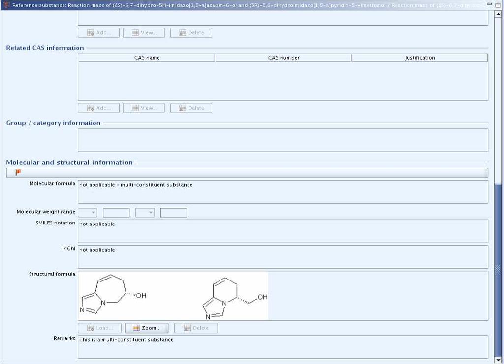Click the Justification column header
The width and height of the screenshot is (504, 364).
[419, 58]
